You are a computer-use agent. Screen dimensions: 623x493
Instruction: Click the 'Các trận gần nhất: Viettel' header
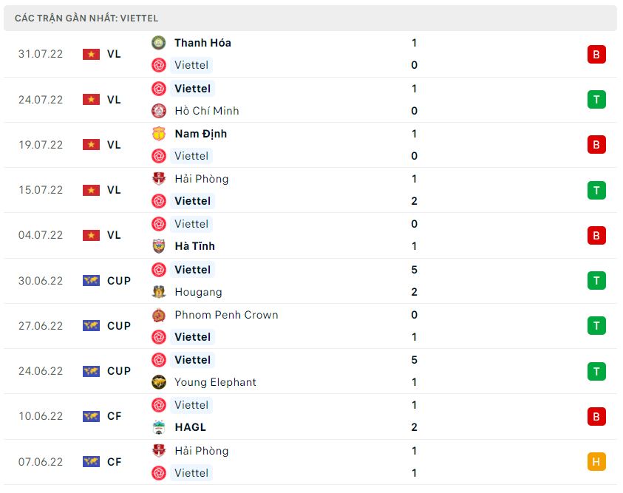point(86,18)
